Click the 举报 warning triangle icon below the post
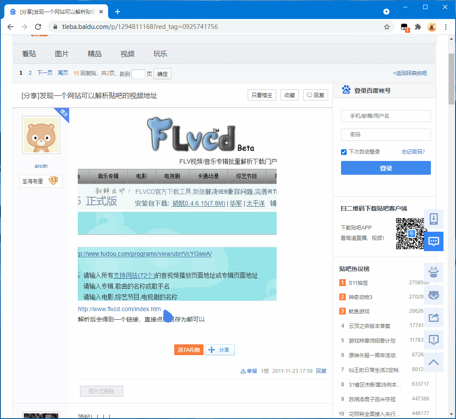The width and height of the screenshot is (456, 419). pyautogui.click(x=245, y=371)
